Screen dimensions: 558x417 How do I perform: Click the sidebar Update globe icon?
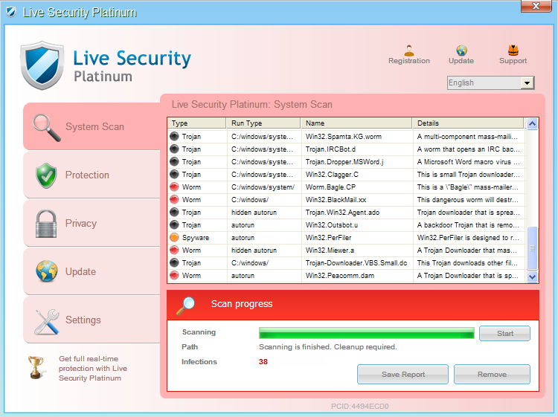pos(47,271)
